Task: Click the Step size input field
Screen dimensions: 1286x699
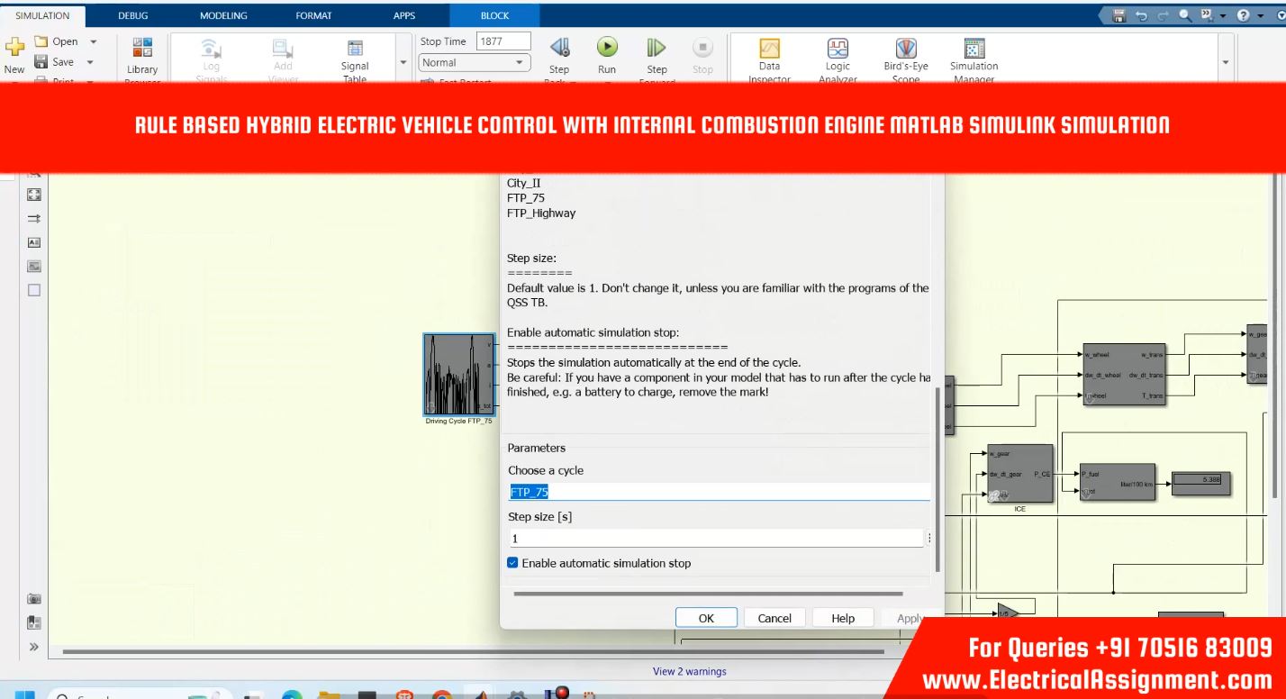Action: pos(716,539)
